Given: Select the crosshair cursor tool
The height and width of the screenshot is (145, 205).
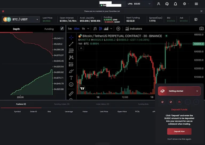Looking at the screenshot, I should tap(71, 38).
